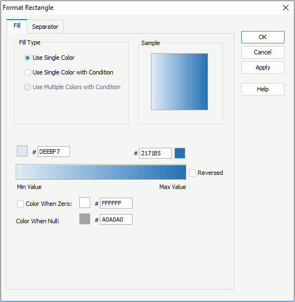The height and width of the screenshot is (302, 295).
Task: Click the Cancel button
Action: pyautogui.click(x=263, y=52)
